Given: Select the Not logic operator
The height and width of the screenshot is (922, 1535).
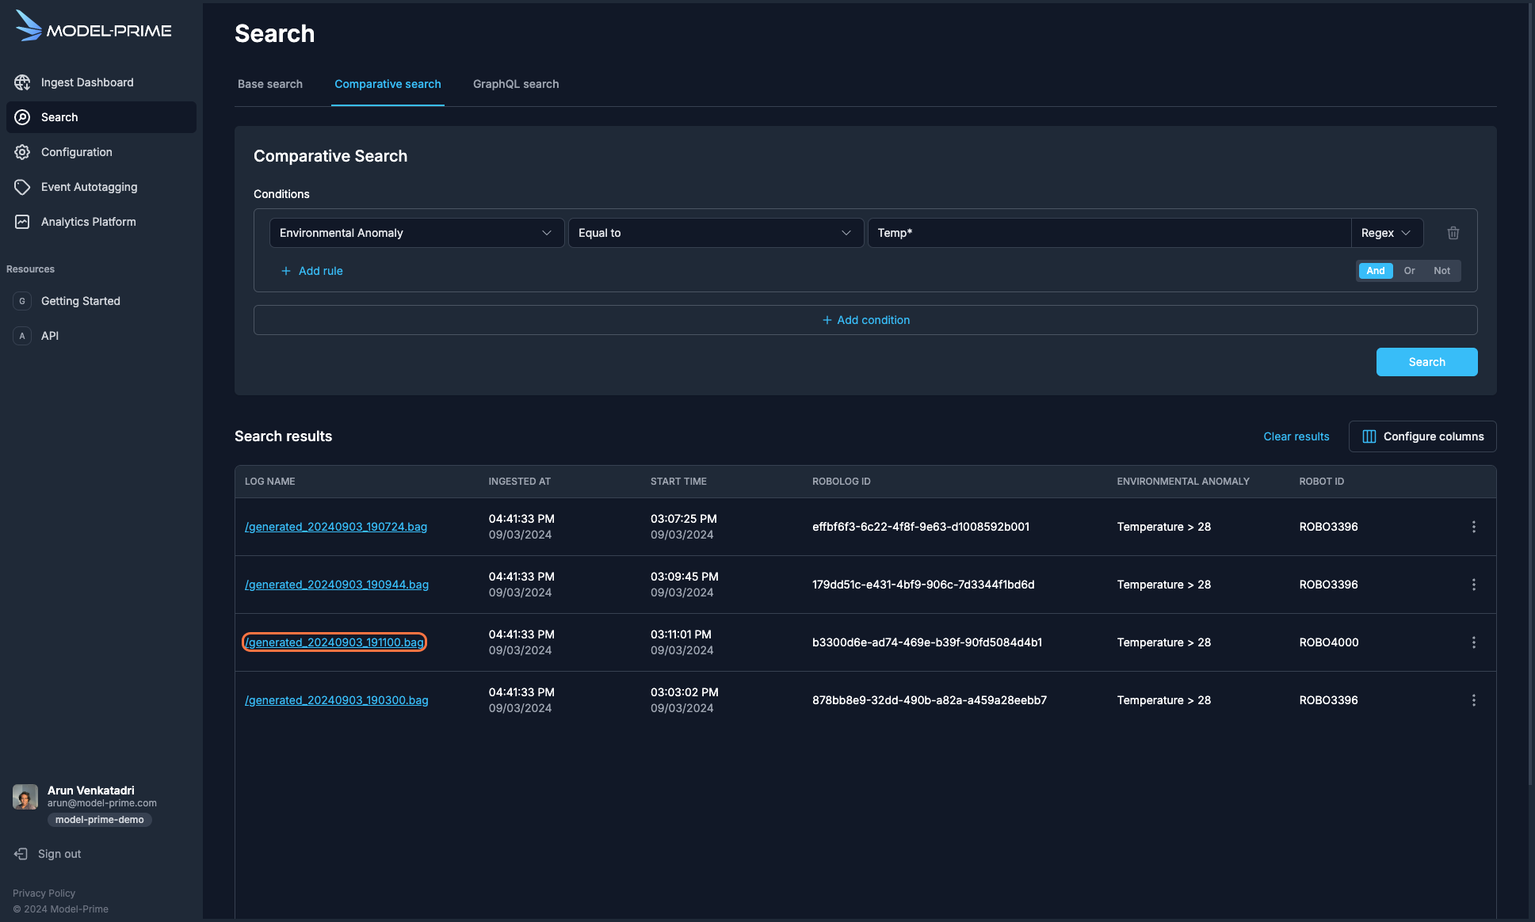Looking at the screenshot, I should (1441, 271).
